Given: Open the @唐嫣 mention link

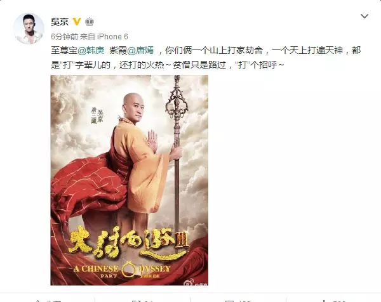Looking at the screenshot, I should point(140,51).
